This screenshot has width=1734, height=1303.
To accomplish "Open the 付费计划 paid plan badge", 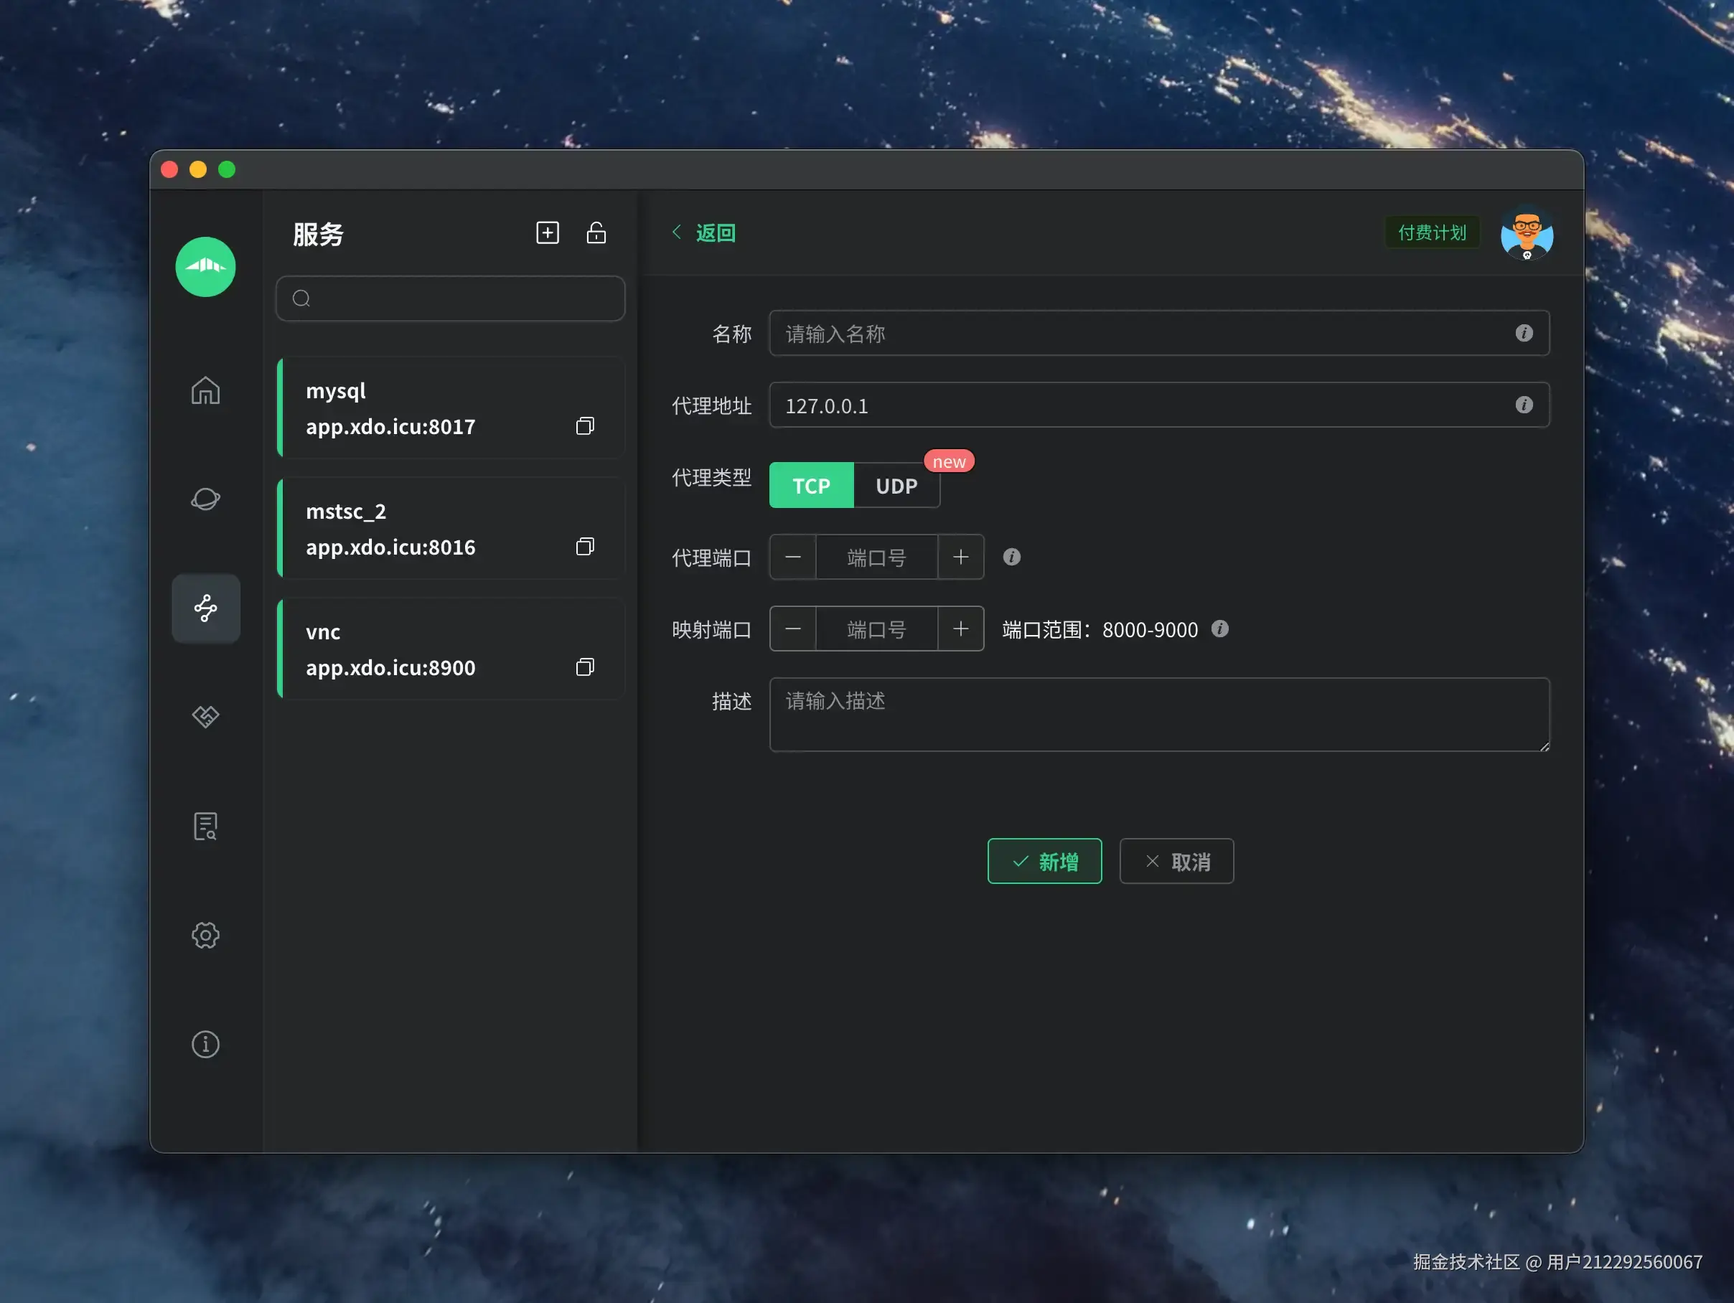I will coord(1431,232).
